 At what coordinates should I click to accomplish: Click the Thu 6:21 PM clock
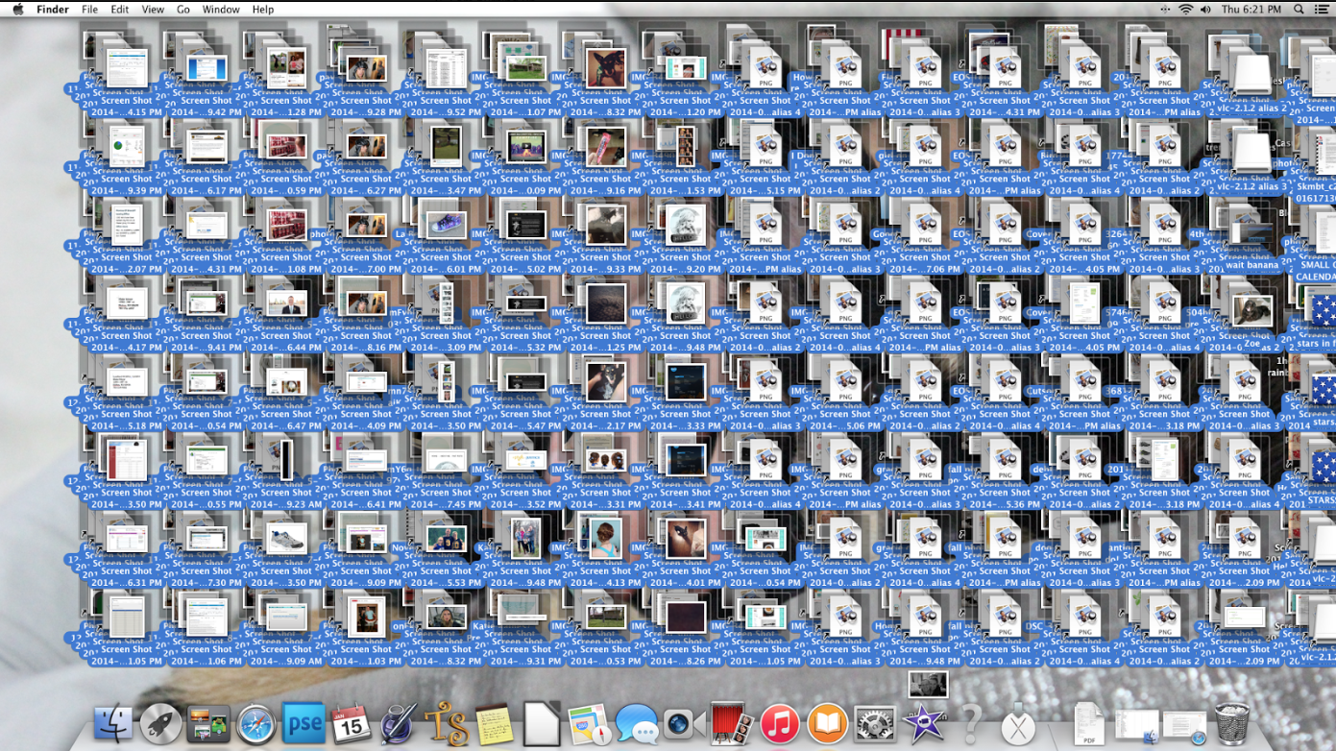coord(1251,9)
